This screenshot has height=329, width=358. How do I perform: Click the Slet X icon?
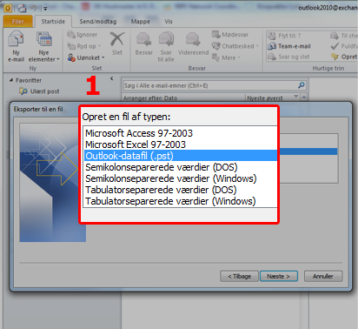point(117,39)
